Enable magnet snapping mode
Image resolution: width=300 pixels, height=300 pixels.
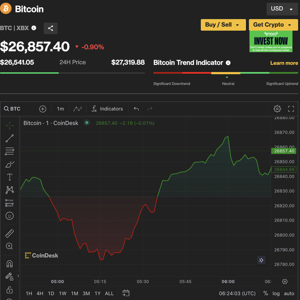[x=10, y=264]
